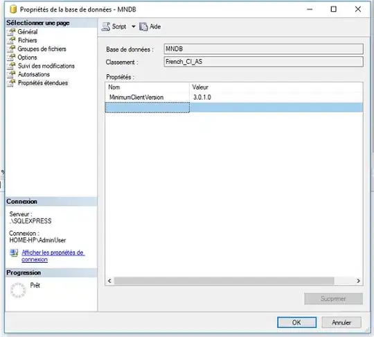Open the Aide help icon

tap(143, 27)
